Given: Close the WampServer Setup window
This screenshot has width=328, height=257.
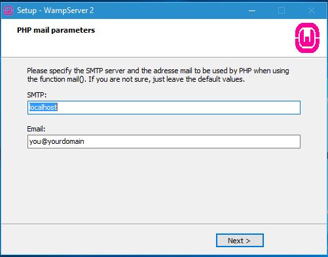Looking at the screenshot, I should click(312, 10).
